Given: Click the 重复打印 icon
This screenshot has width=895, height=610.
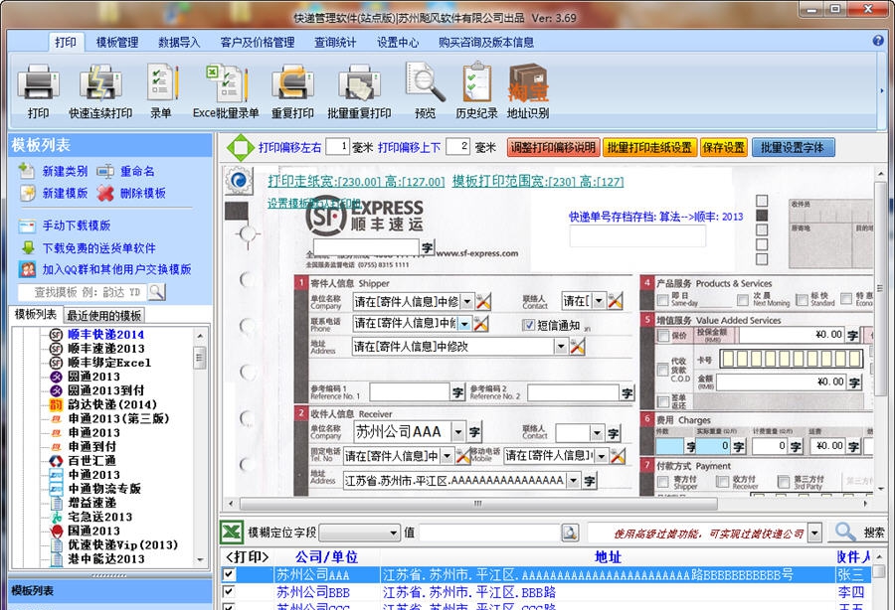Looking at the screenshot, I should [x=292, y=83].
